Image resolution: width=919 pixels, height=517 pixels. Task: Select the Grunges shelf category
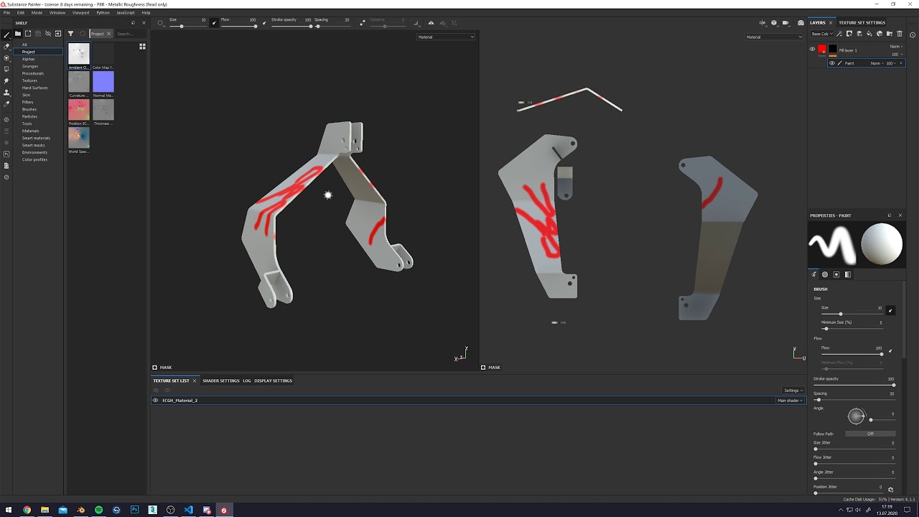pyautogui.click(x=30, y=66)
